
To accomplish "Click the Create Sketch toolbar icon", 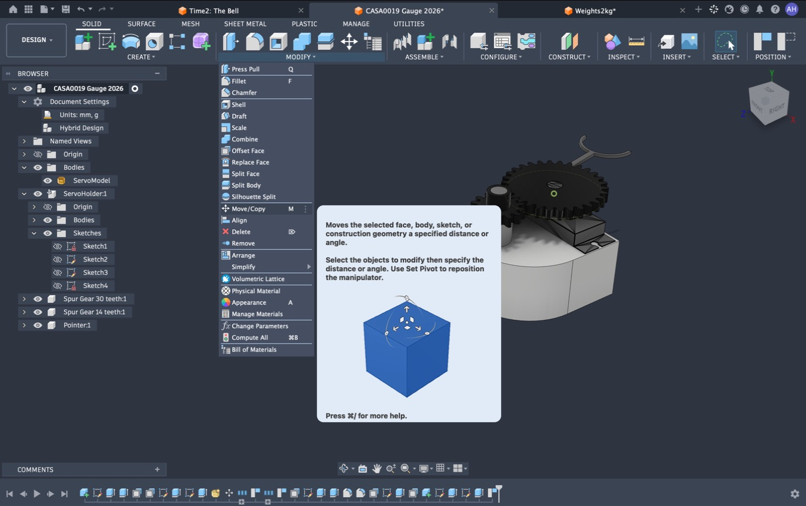I will (x=107, y=42).
